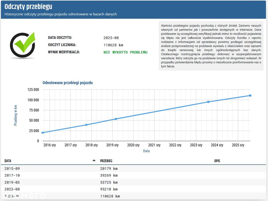Click the last table row's 110628 km value
This screenshot has width=268, height=201.
110,196
